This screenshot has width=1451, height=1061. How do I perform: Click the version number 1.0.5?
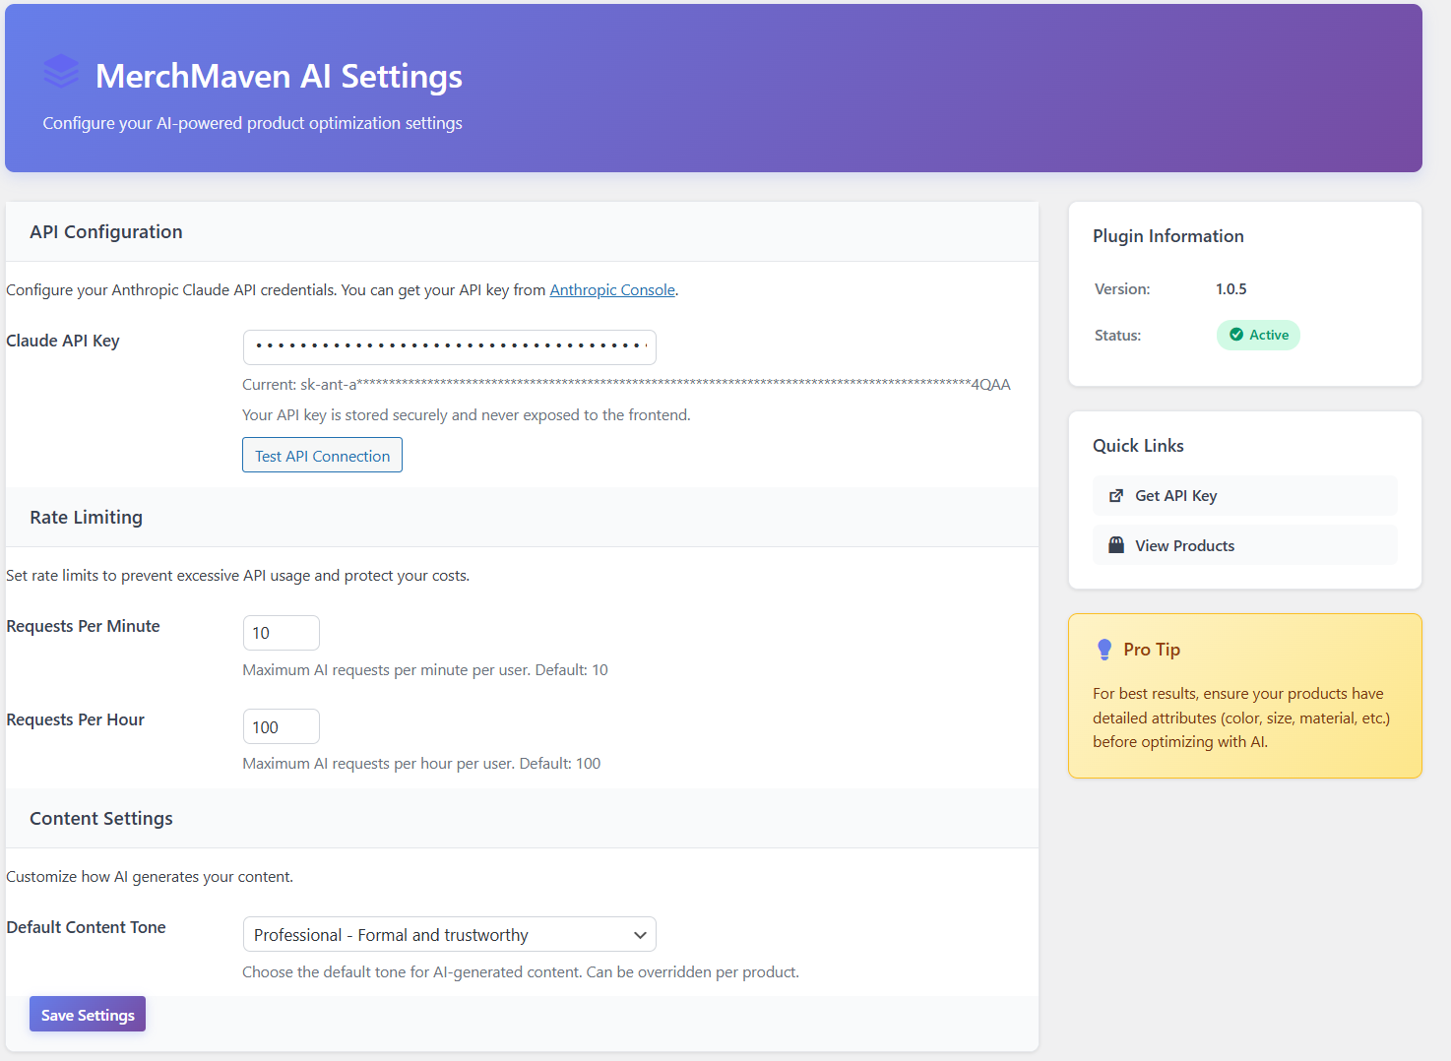click(x=1231, y=288)
